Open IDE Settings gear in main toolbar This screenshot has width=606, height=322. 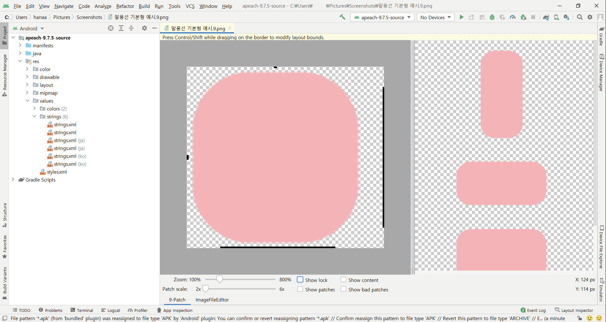coord(590,17)
